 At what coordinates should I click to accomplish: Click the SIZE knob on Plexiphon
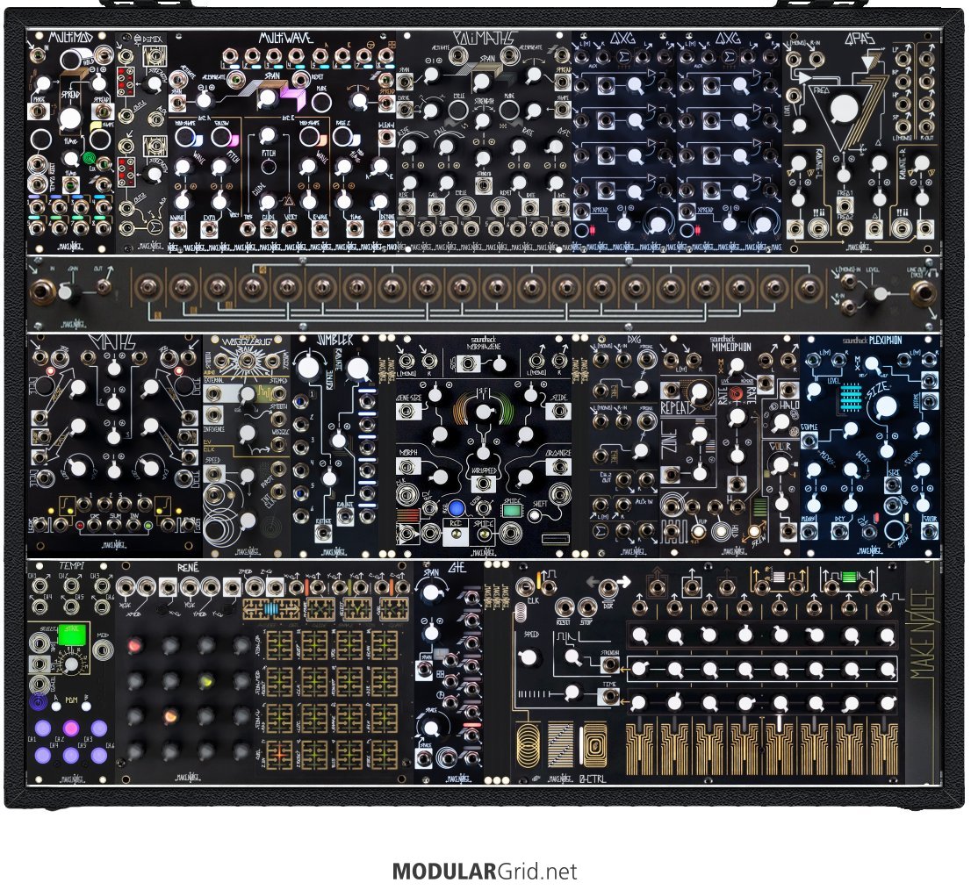coord(886,406)
